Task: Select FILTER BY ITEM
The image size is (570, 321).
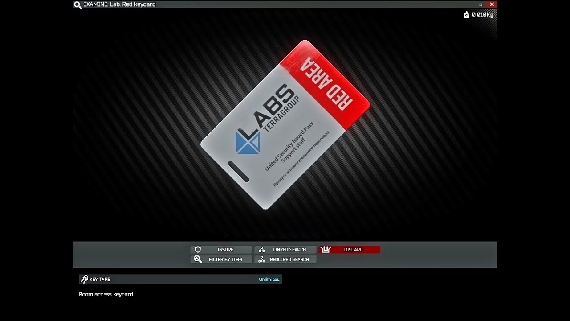Action: 221,259
